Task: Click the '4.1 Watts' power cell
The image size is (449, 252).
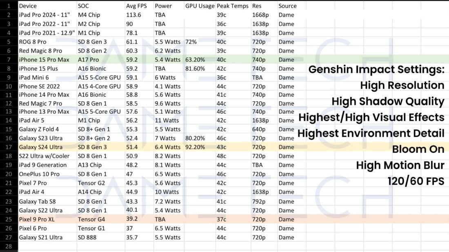Action: pyautogui.click(x=169, y=86)
